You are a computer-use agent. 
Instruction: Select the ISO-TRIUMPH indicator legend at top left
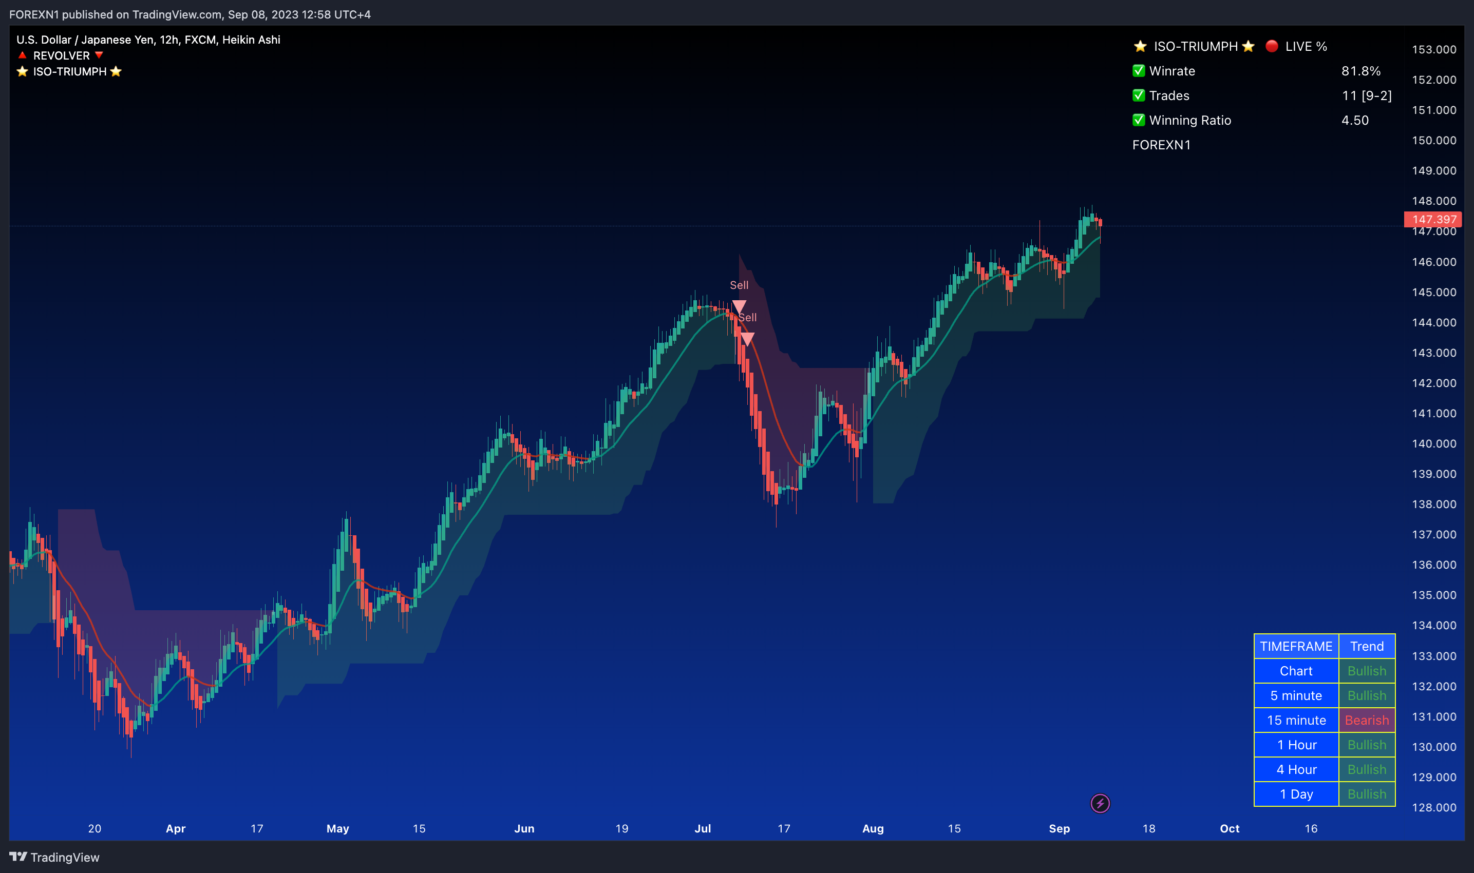point(69,71)
